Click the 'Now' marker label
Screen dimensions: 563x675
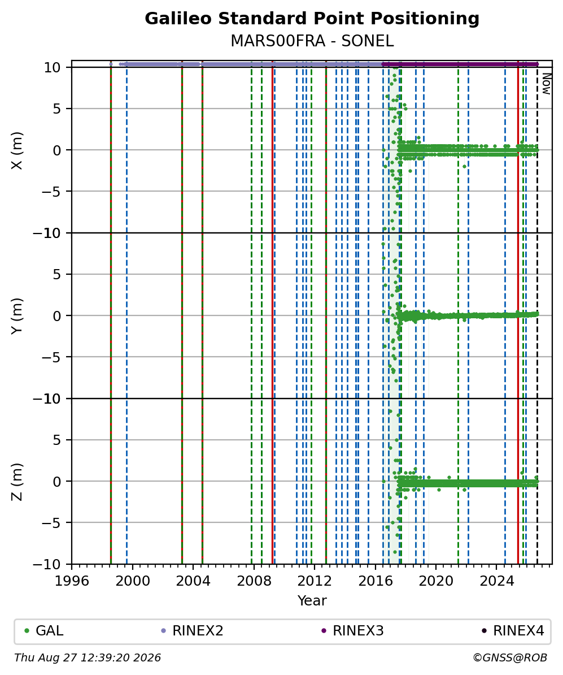coord(547,84)
